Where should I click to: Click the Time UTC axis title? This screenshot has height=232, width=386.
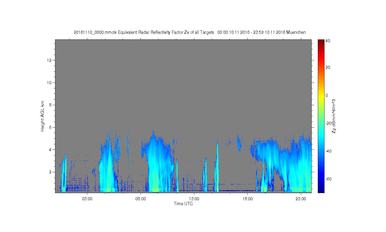click(x=183, y=204)
